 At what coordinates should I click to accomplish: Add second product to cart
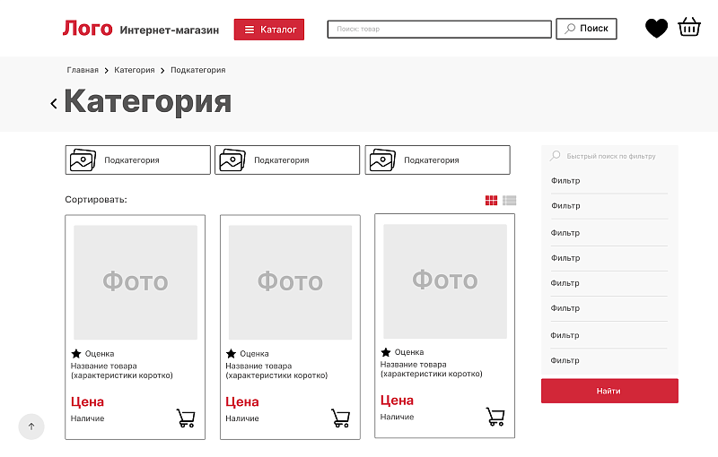[x=340, y=418]
